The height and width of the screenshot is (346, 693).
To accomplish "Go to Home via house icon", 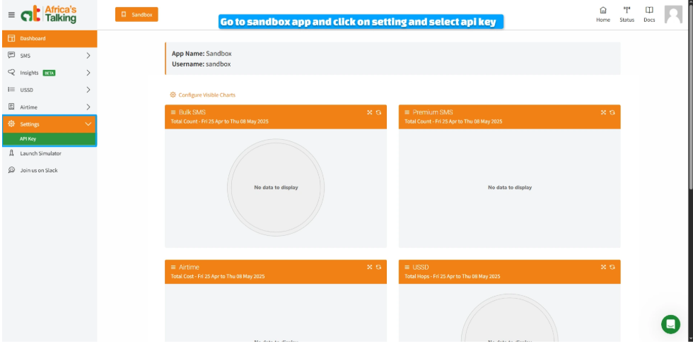I will pos(602,10).
